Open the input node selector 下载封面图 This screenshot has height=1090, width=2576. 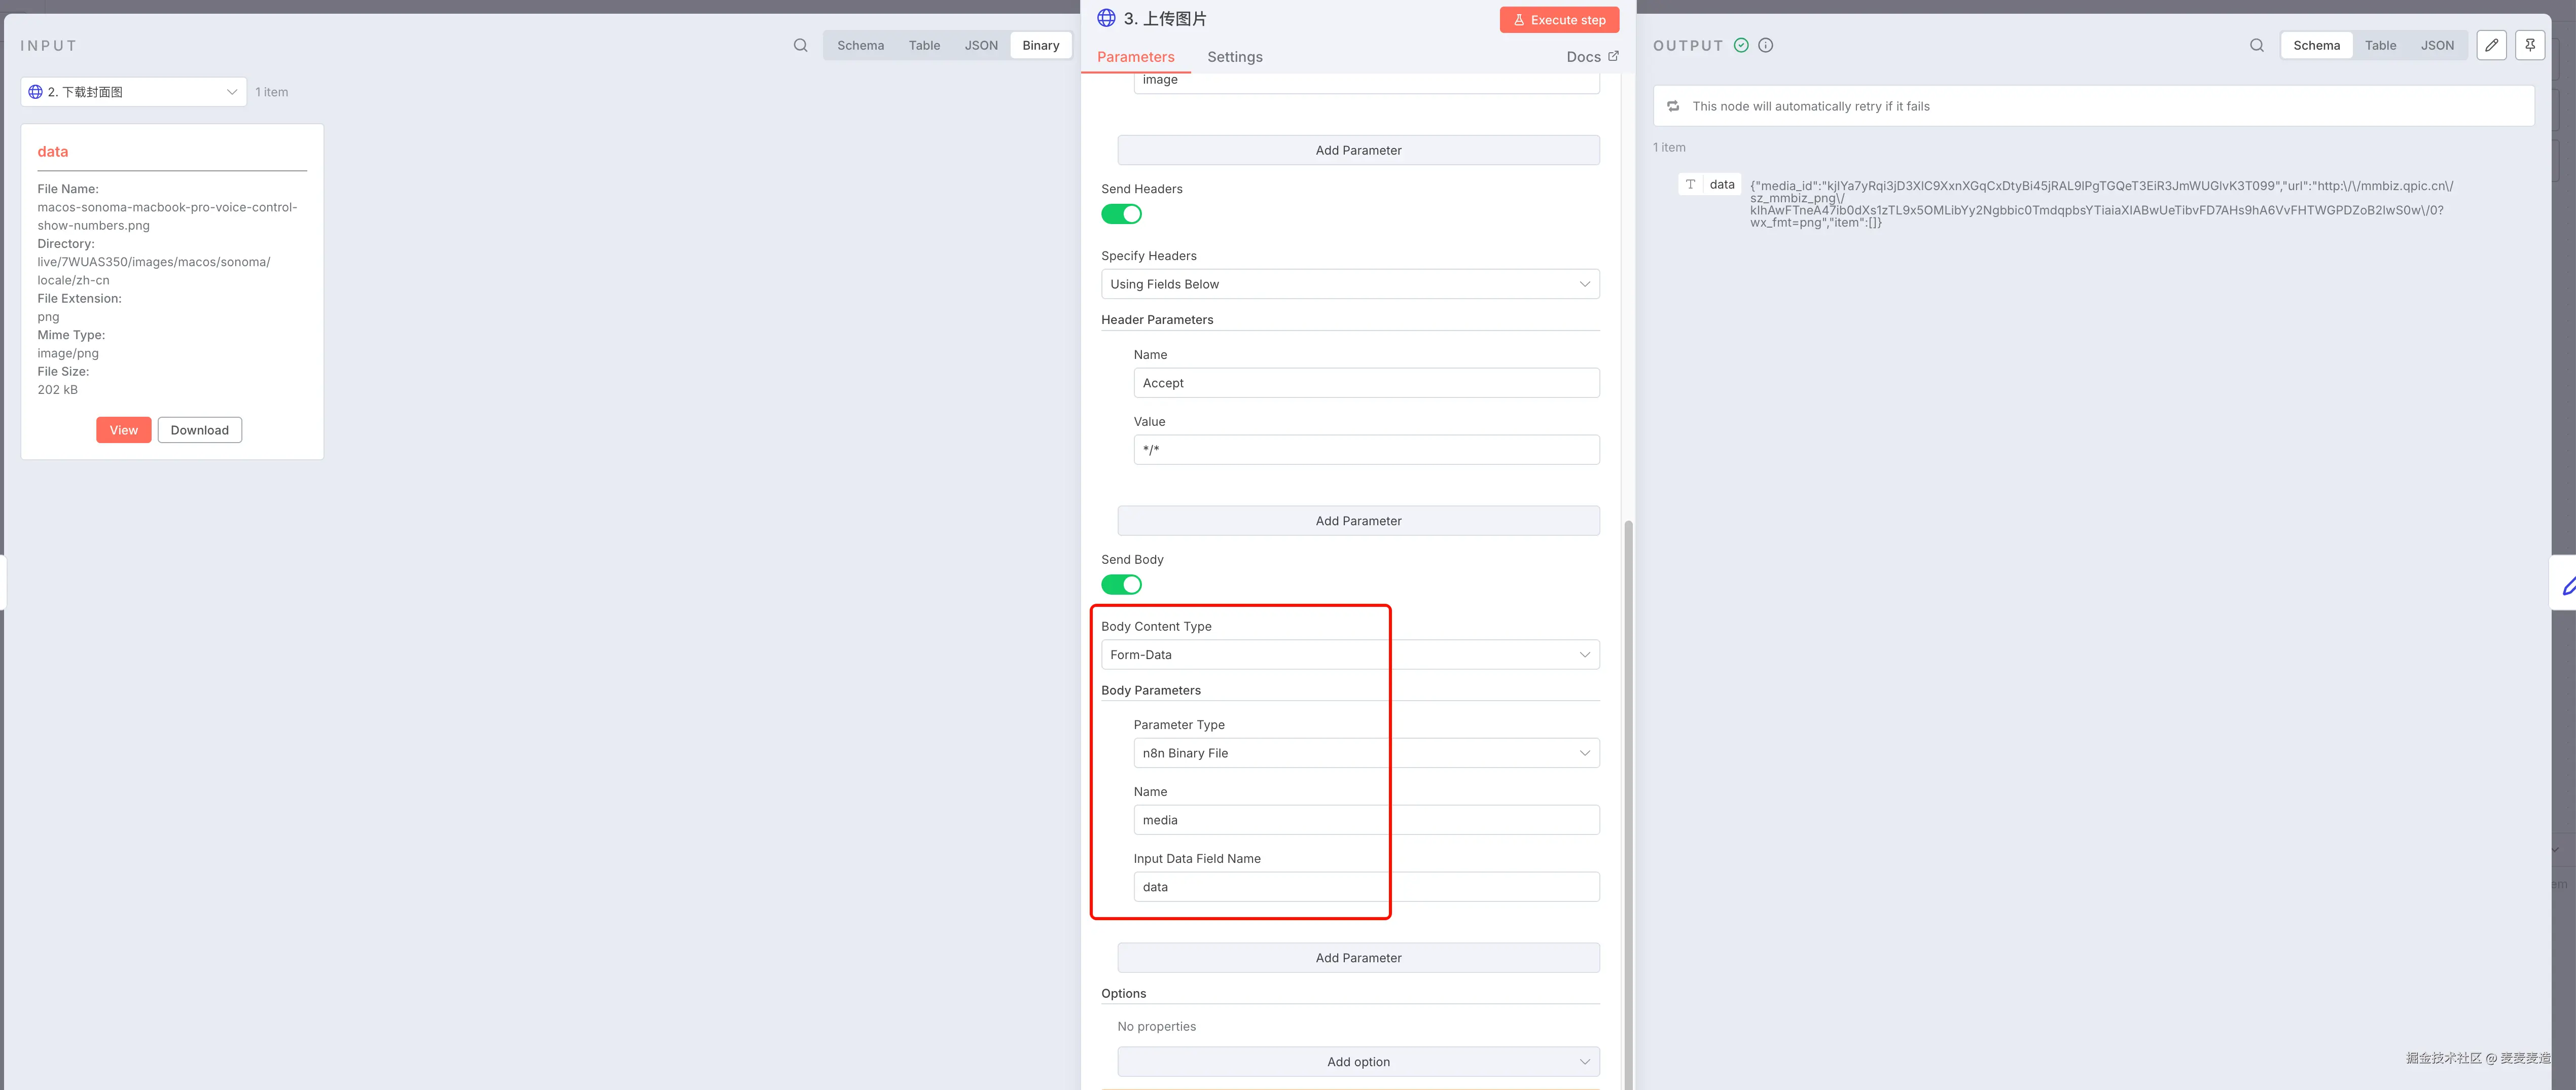[x=133, y=92]
